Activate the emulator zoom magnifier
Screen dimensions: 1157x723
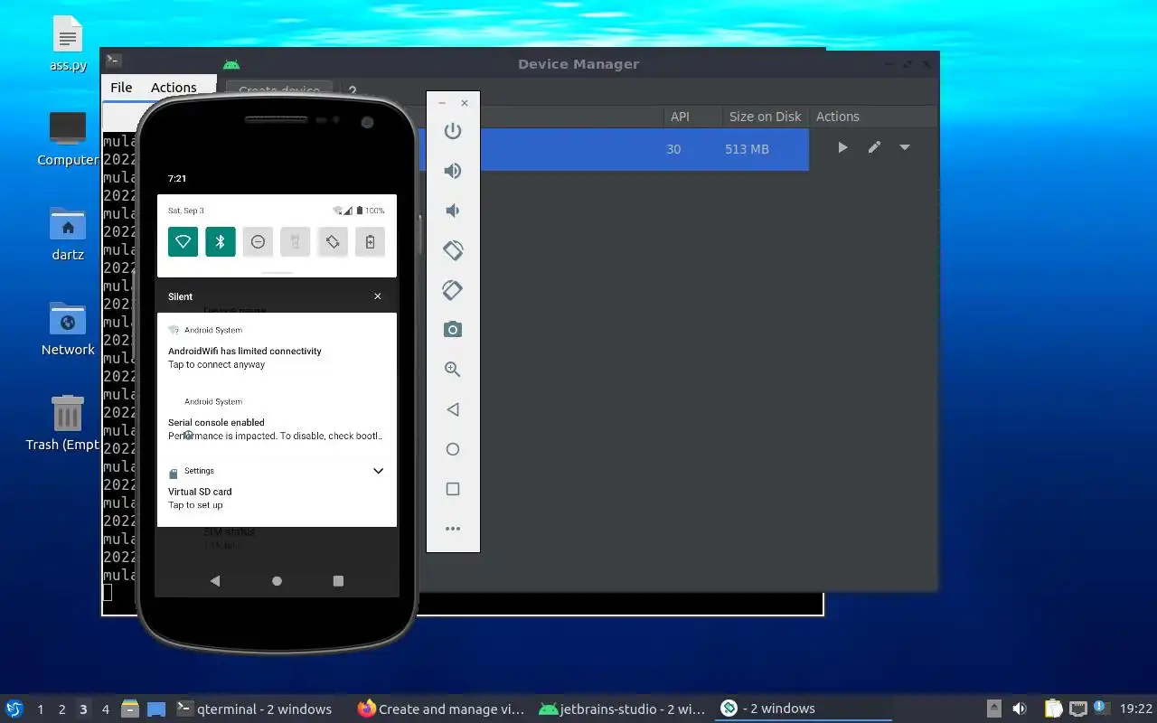[x=453, y=370]
